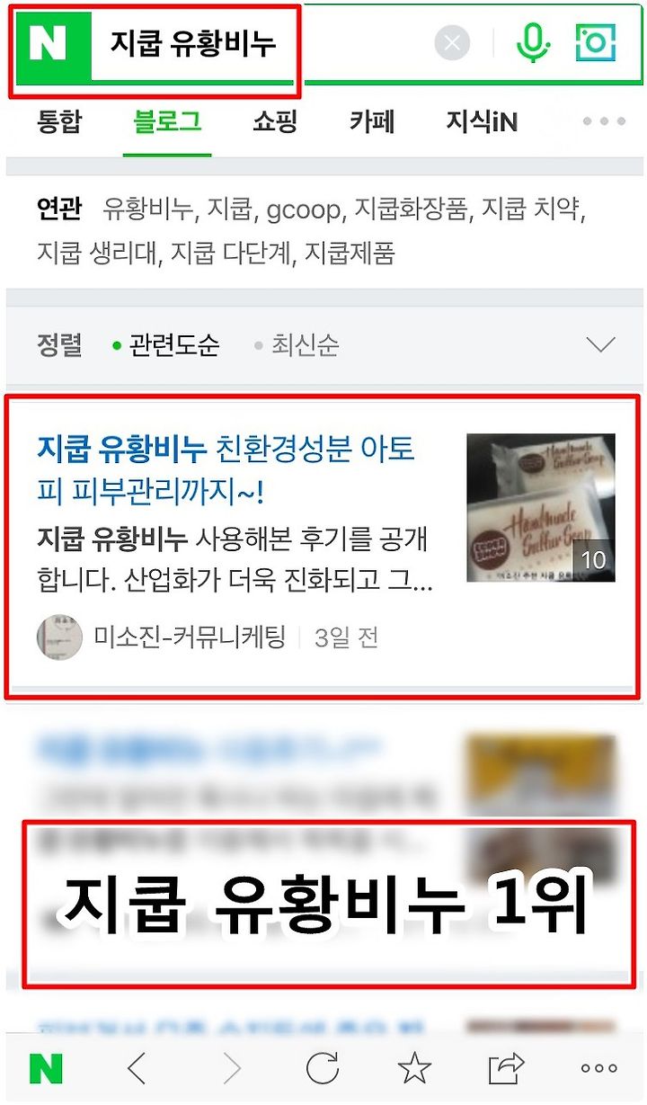Open the sulfur soap post thumbnail

point(541,507)
